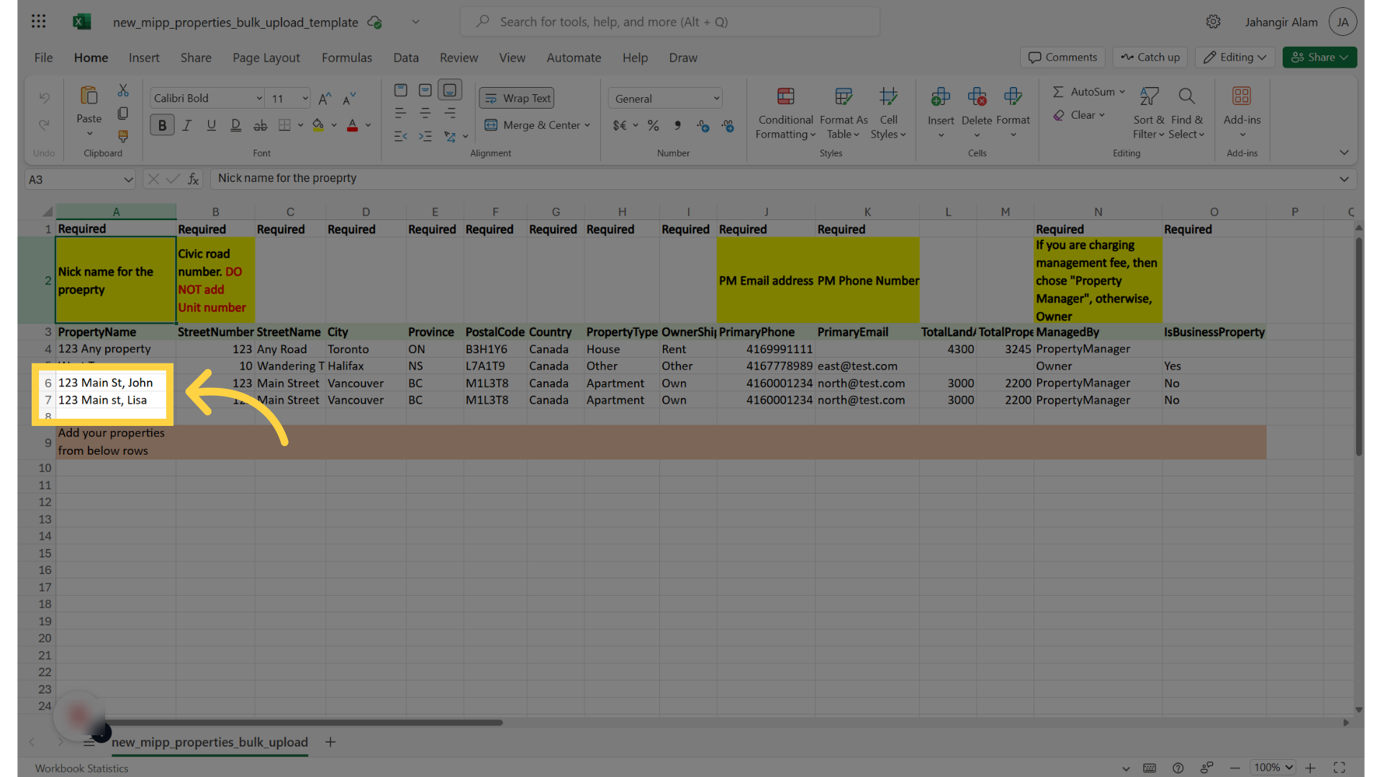Pick fill color from paint bucket
1382x777 pixels.
pos(318,125)
